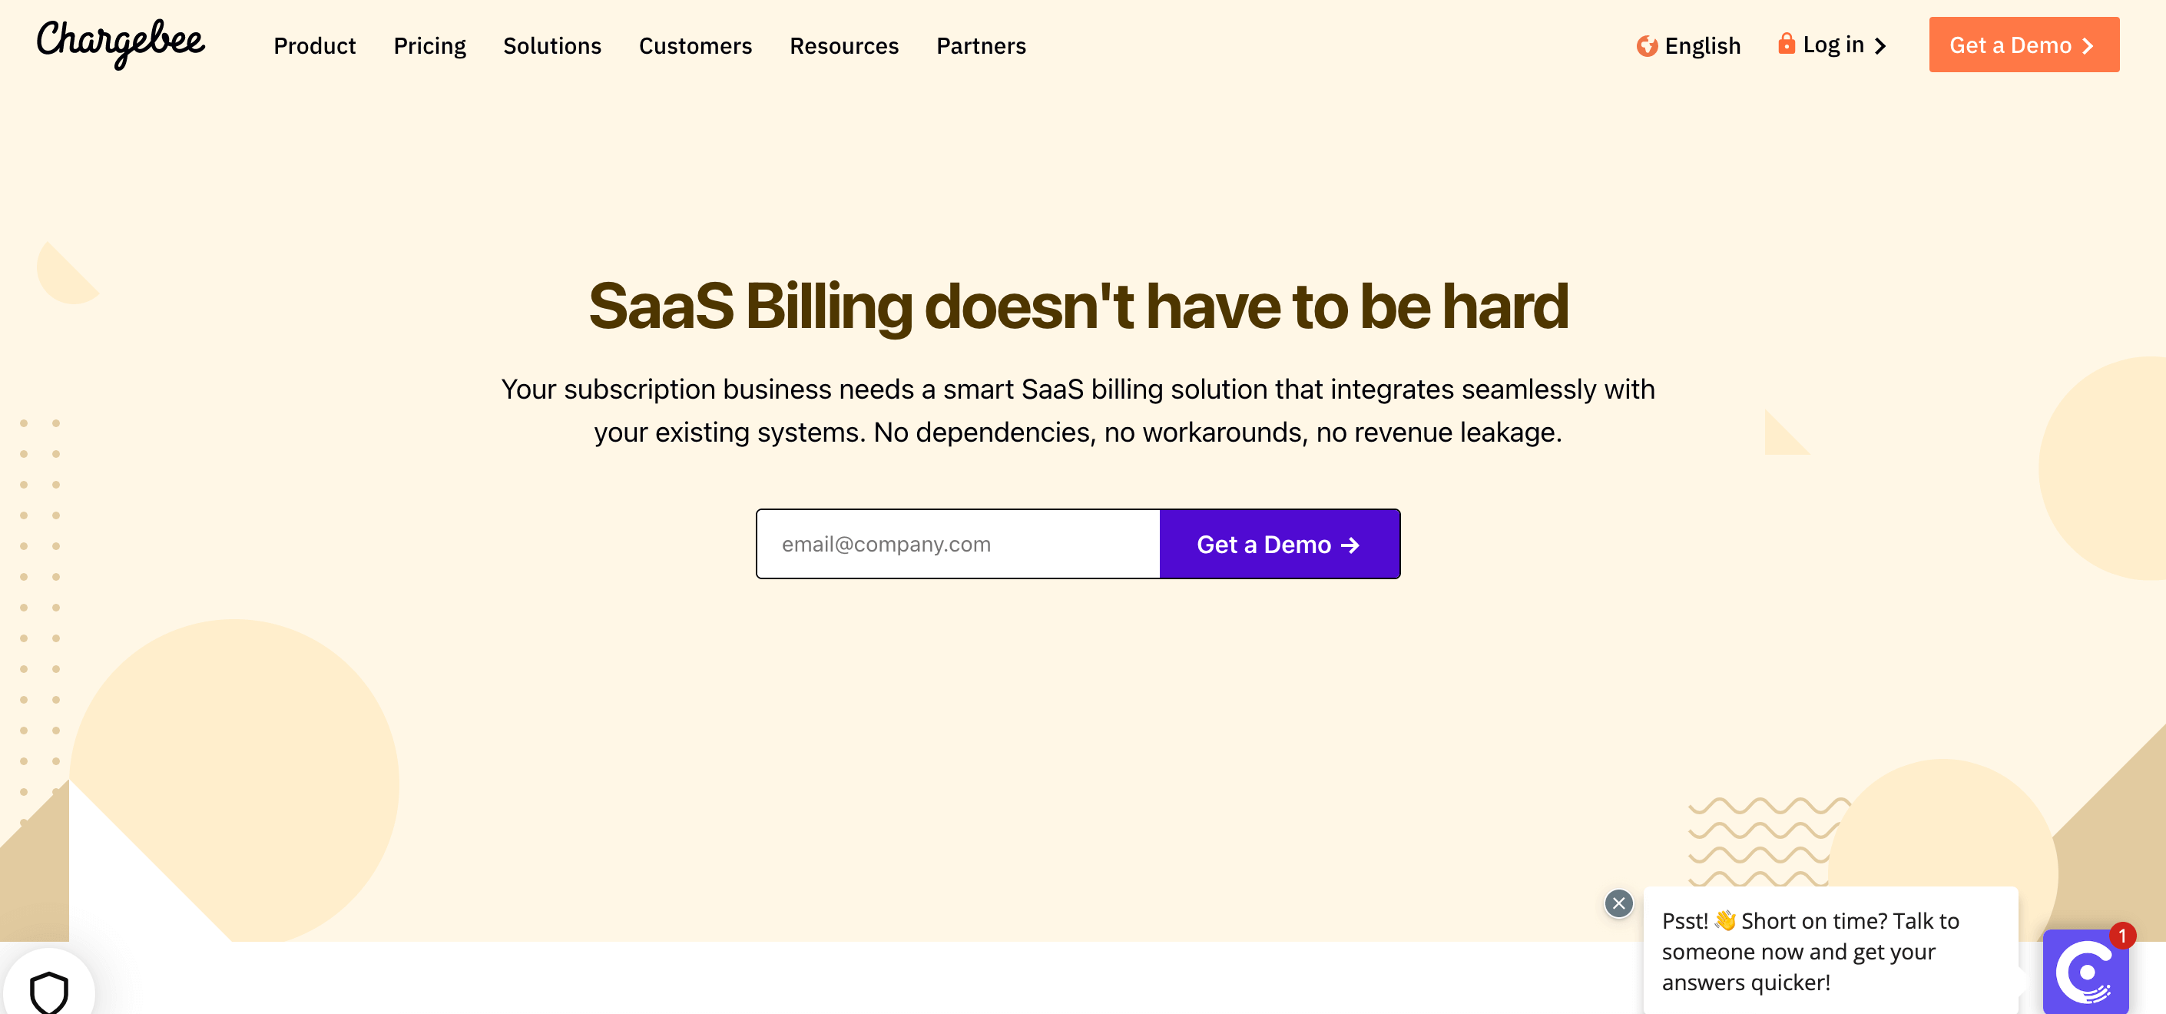Image resolution: width=2166 pixels, height=1014 pixels.
Task: Click the Pricing navigation tab
Action: click(429, 45)
